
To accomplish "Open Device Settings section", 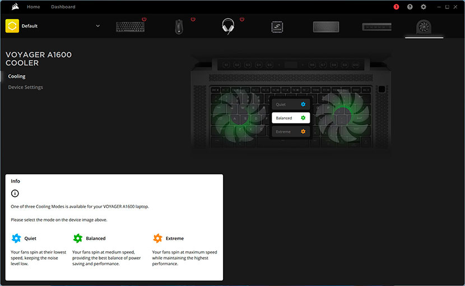I will pyautogui.click(x=26, y=87).
